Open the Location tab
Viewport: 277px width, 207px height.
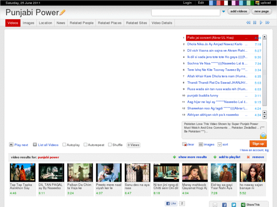click(x=45, y=23)
